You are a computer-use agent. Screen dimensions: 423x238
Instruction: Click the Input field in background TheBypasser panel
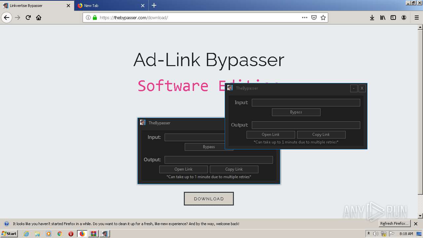tap(195, 137)
